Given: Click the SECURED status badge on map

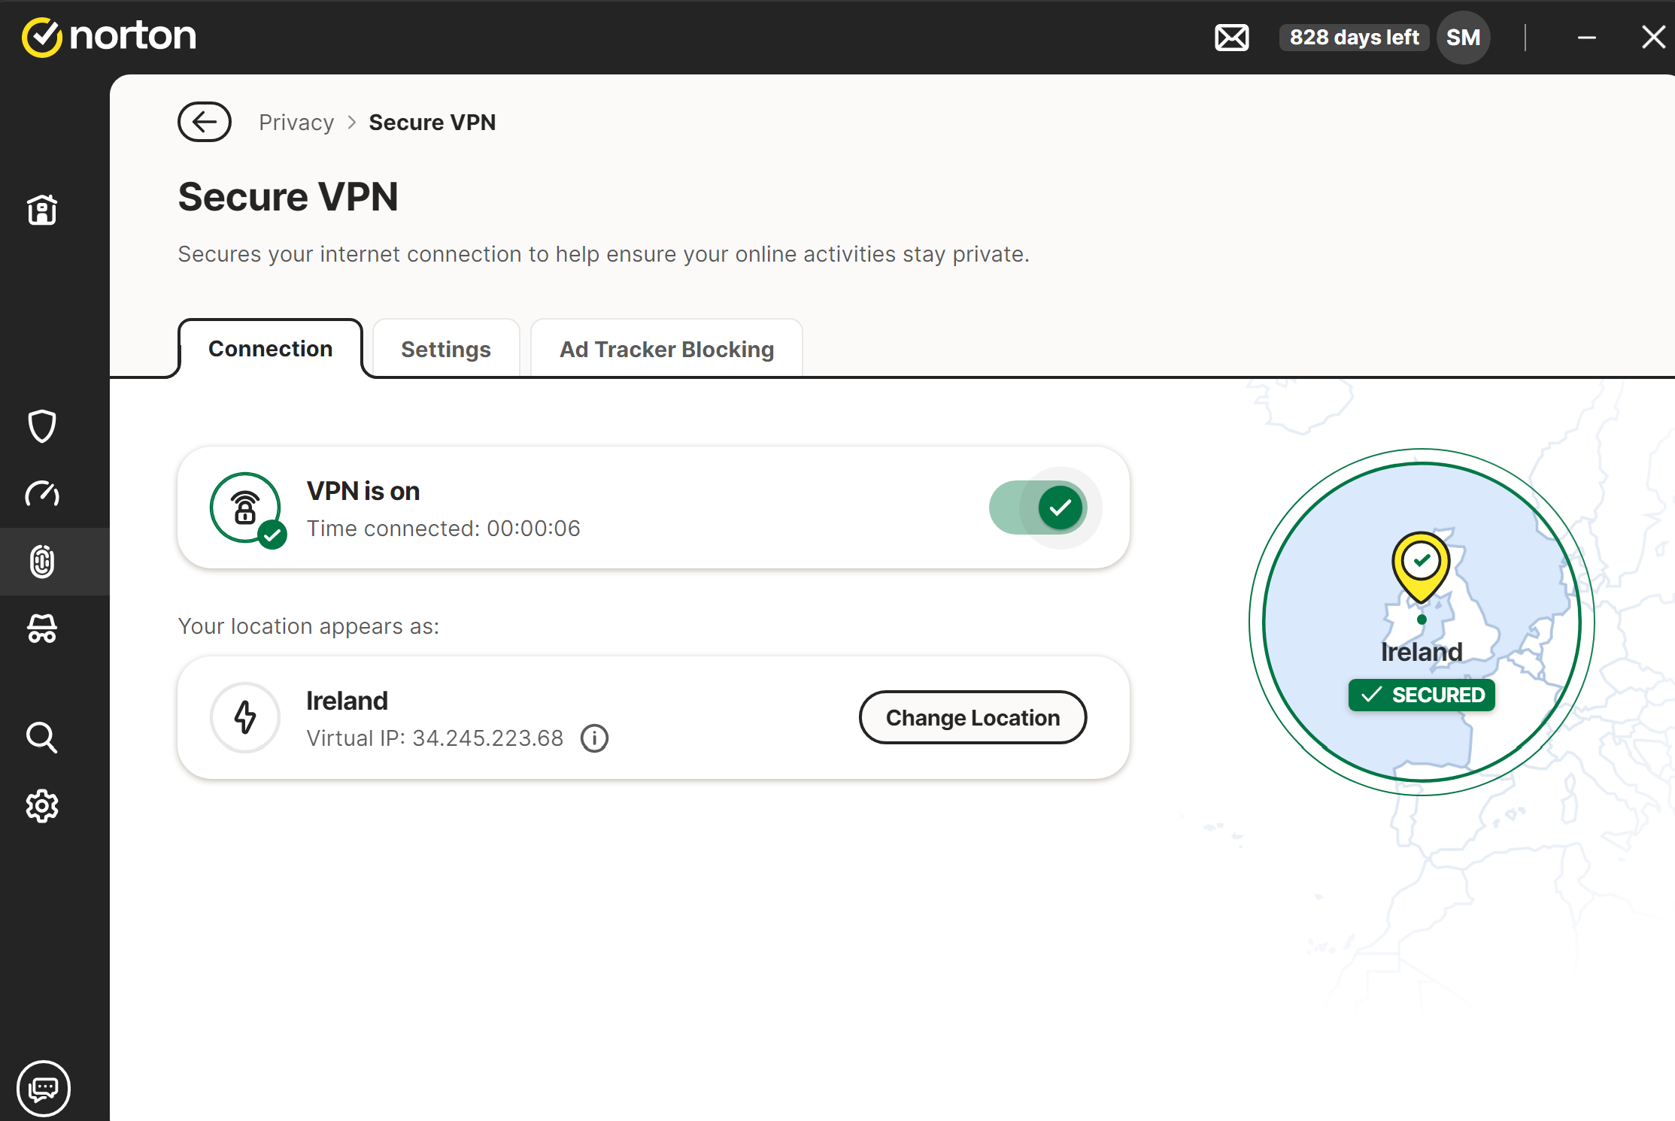Looking at the screenshot, I should (1422, 695).
